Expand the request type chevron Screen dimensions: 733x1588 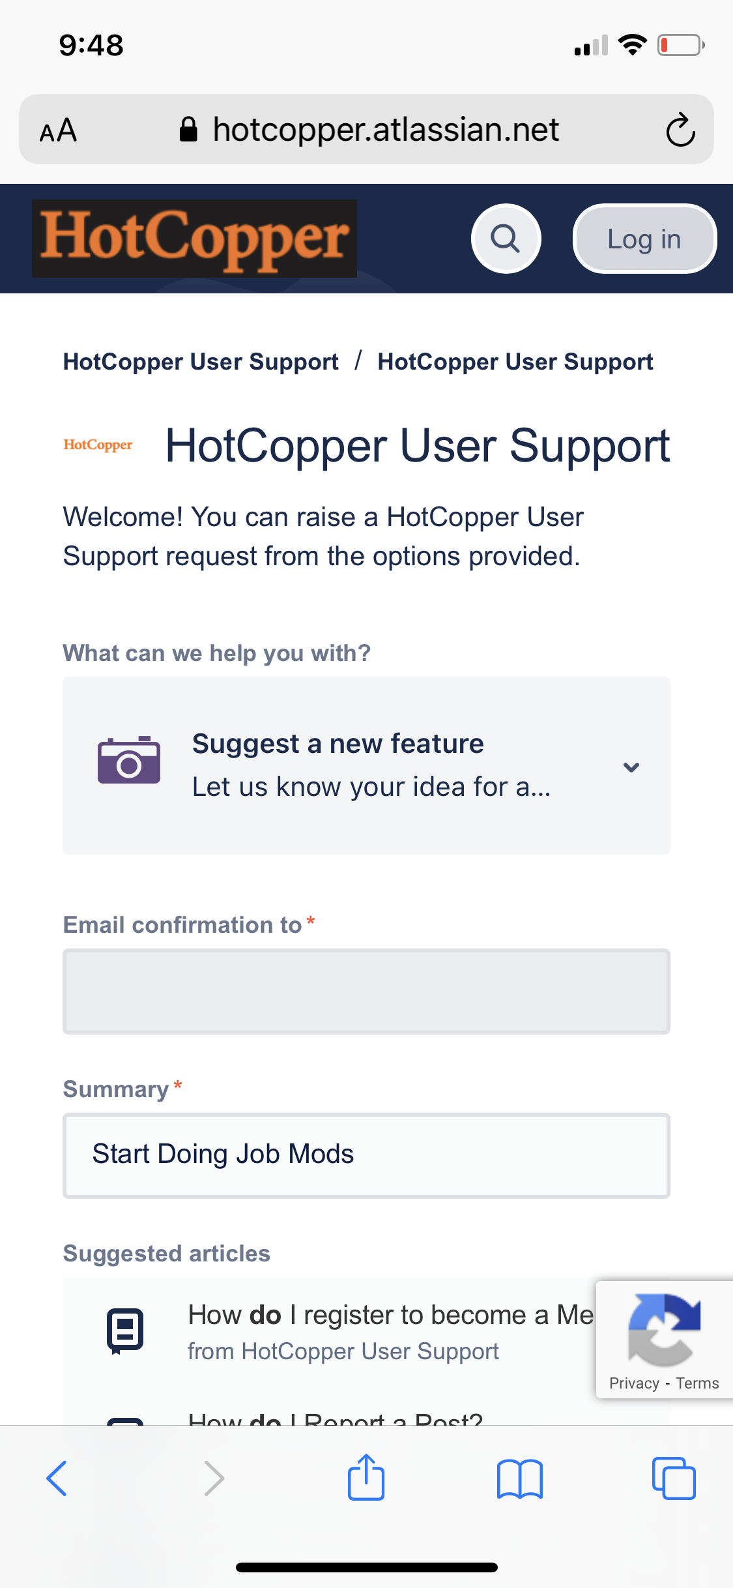click(x=631, y=767)
